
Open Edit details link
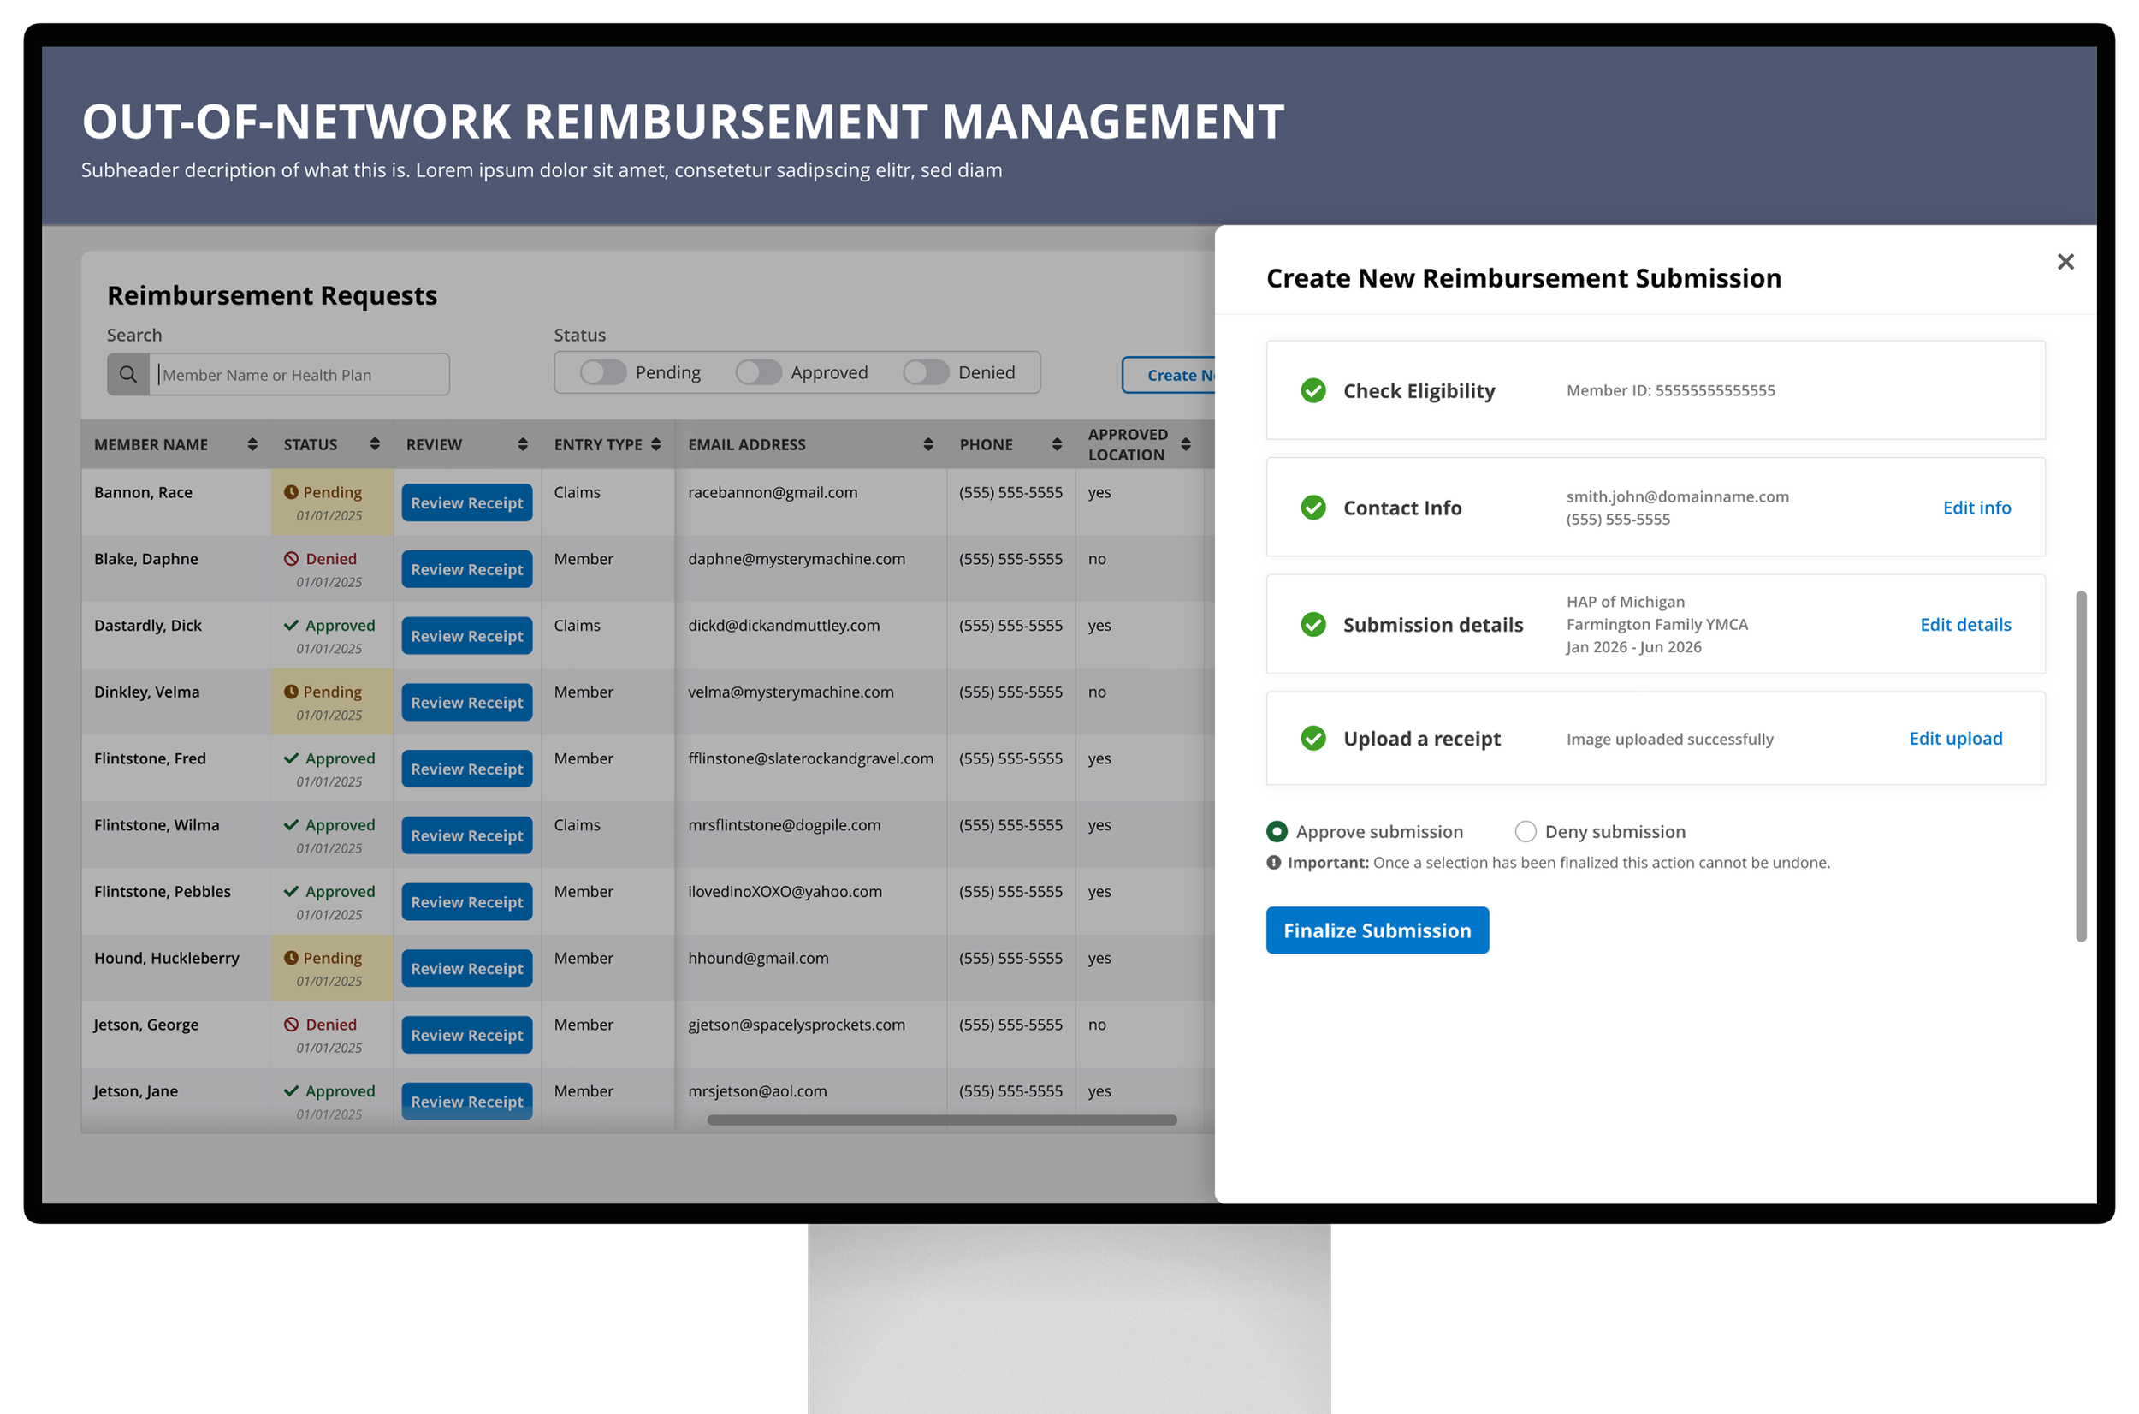click(x=1965, y=625)
